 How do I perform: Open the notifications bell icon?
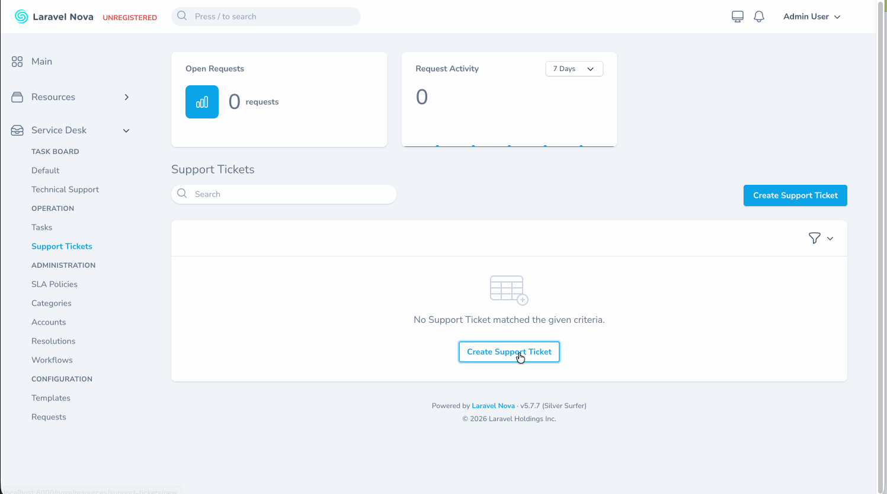coord(759,17)
